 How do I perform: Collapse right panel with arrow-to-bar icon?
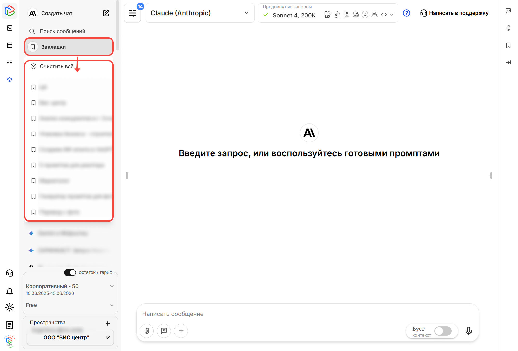(x=508, y=62)
